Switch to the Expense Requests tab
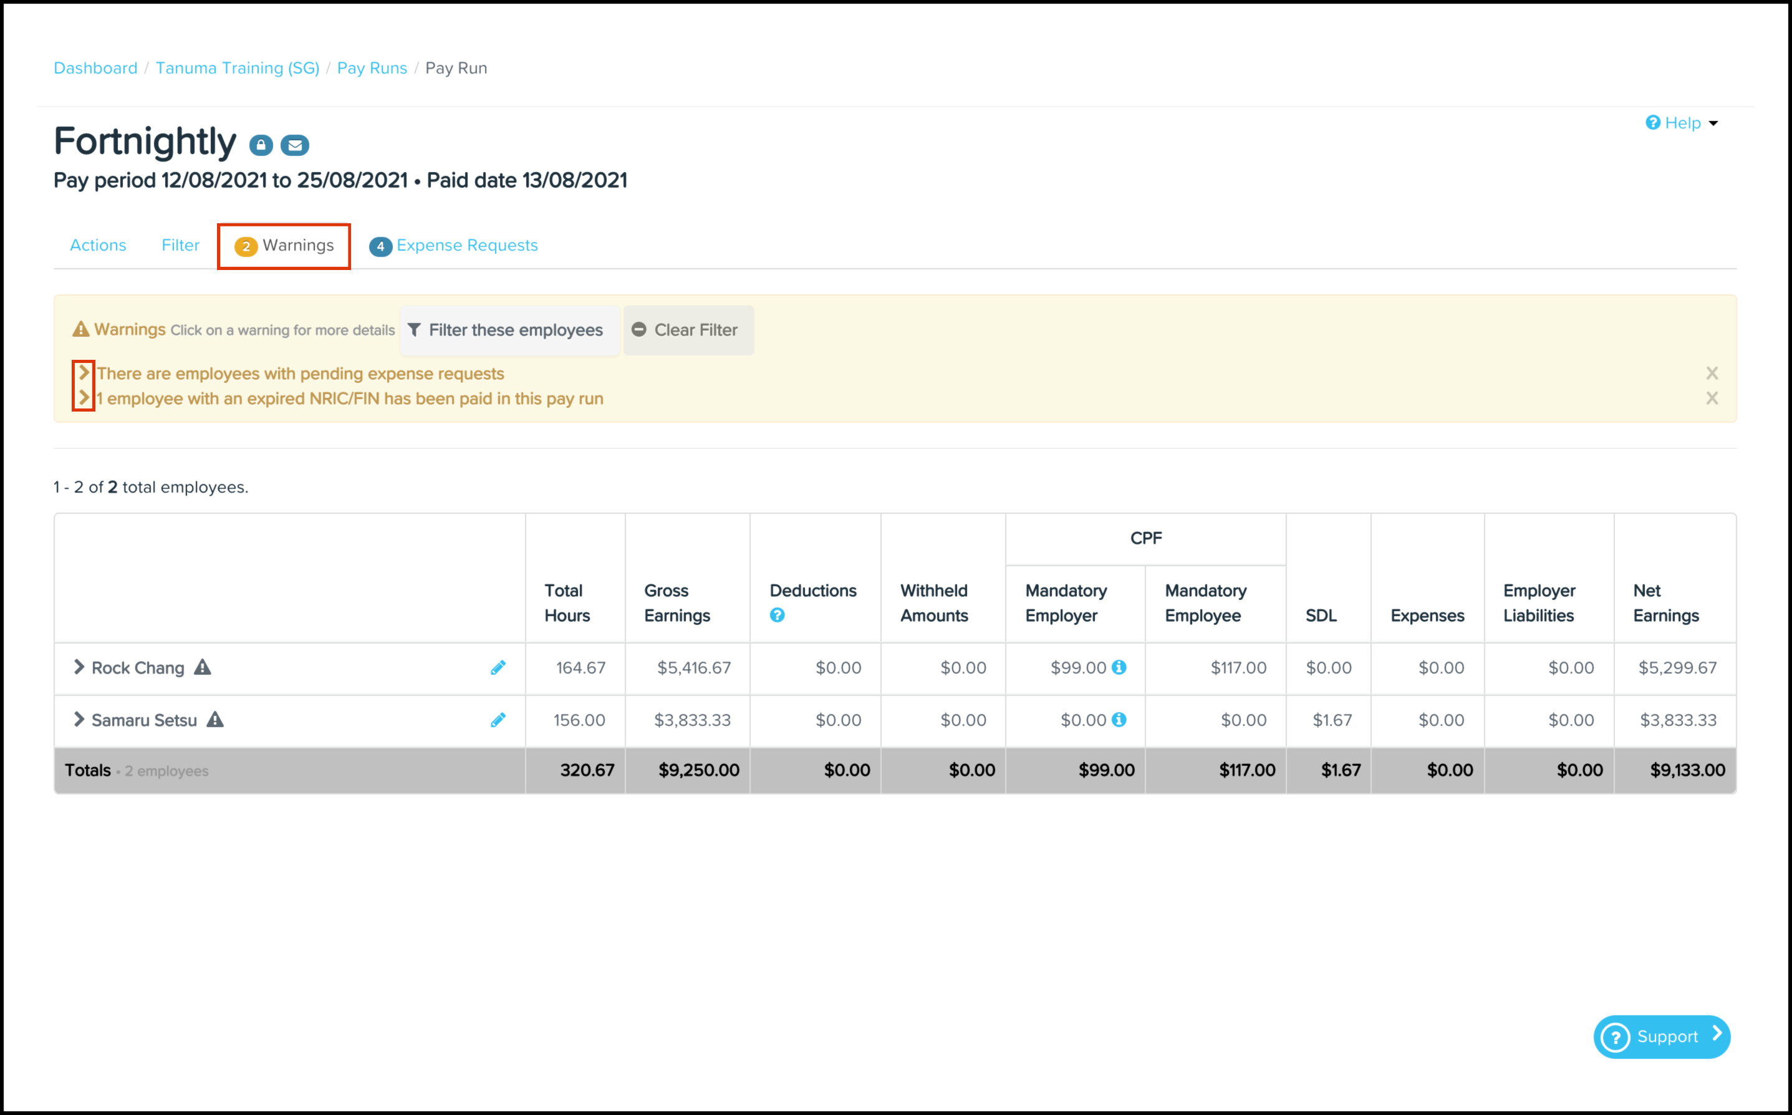This screenshot has width=1792, height=1115. [x=453, y=246]
